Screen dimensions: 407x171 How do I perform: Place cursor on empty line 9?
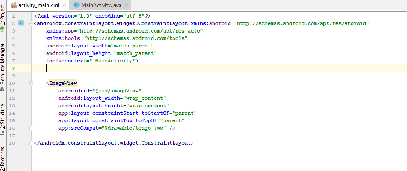click(x=219, y=76)
